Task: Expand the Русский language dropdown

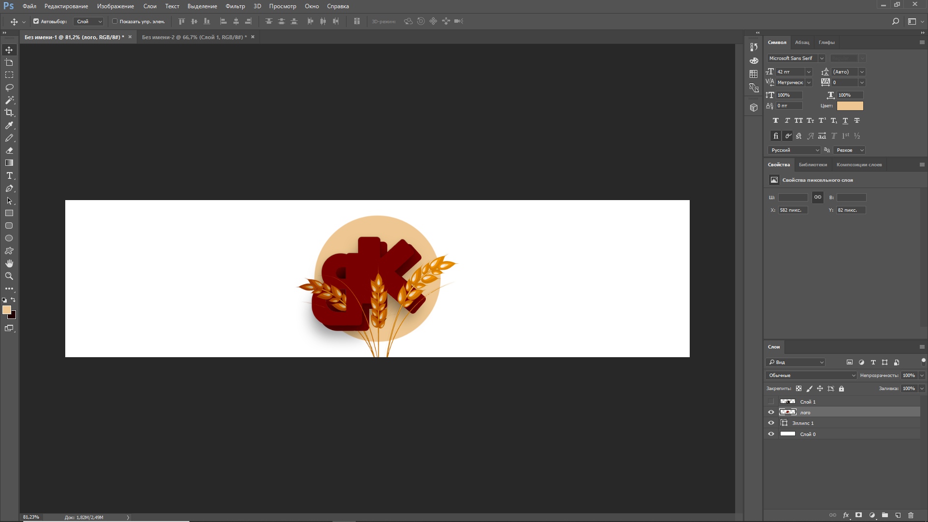Action: click(x=794, y=150)
